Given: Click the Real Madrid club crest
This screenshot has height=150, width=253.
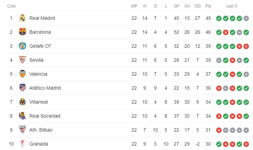Looking at the screenshot, I should point(23,18).
